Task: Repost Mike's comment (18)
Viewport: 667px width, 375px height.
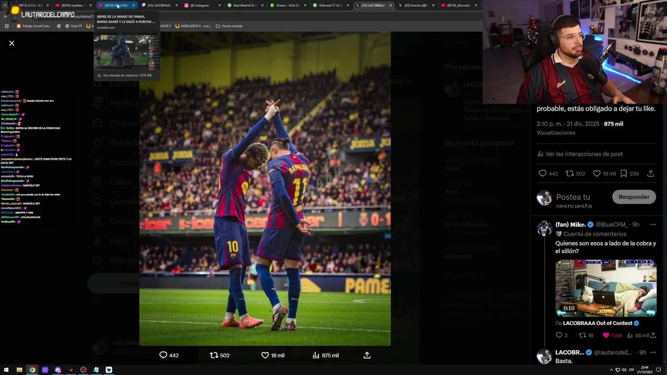Action: coord(583,335)
